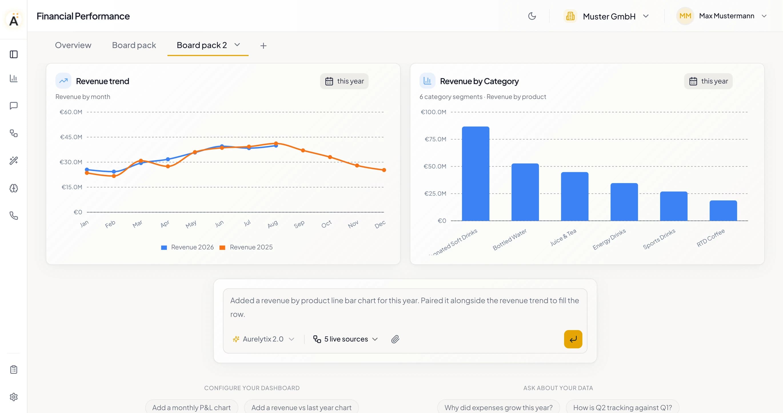Image resolution: width=783 pixels, height=413 pixels.
Task: Click the Revenue by Category bar icon
Action: (428, 81)
